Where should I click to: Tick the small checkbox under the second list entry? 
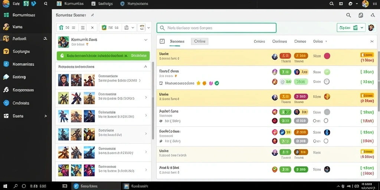coord(161,83)
